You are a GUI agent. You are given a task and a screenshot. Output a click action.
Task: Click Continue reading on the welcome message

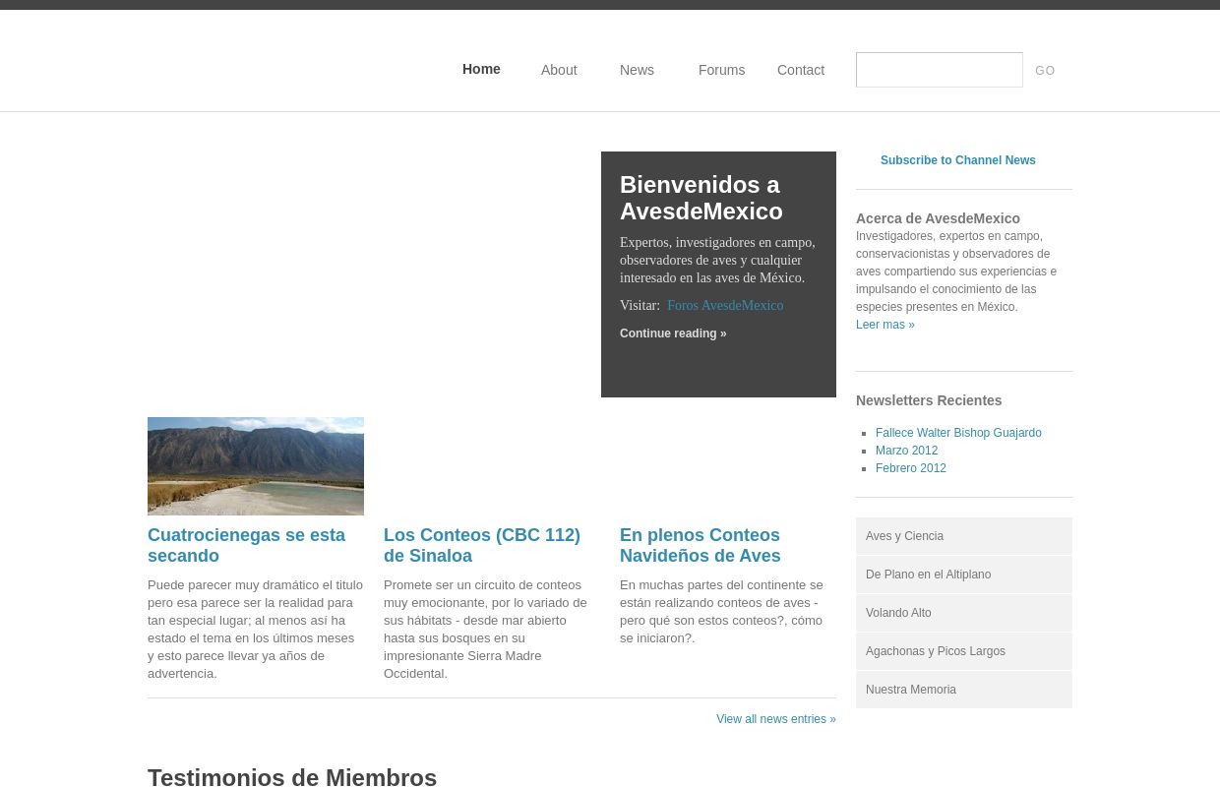pyautogui.click(x=673, y=333)
